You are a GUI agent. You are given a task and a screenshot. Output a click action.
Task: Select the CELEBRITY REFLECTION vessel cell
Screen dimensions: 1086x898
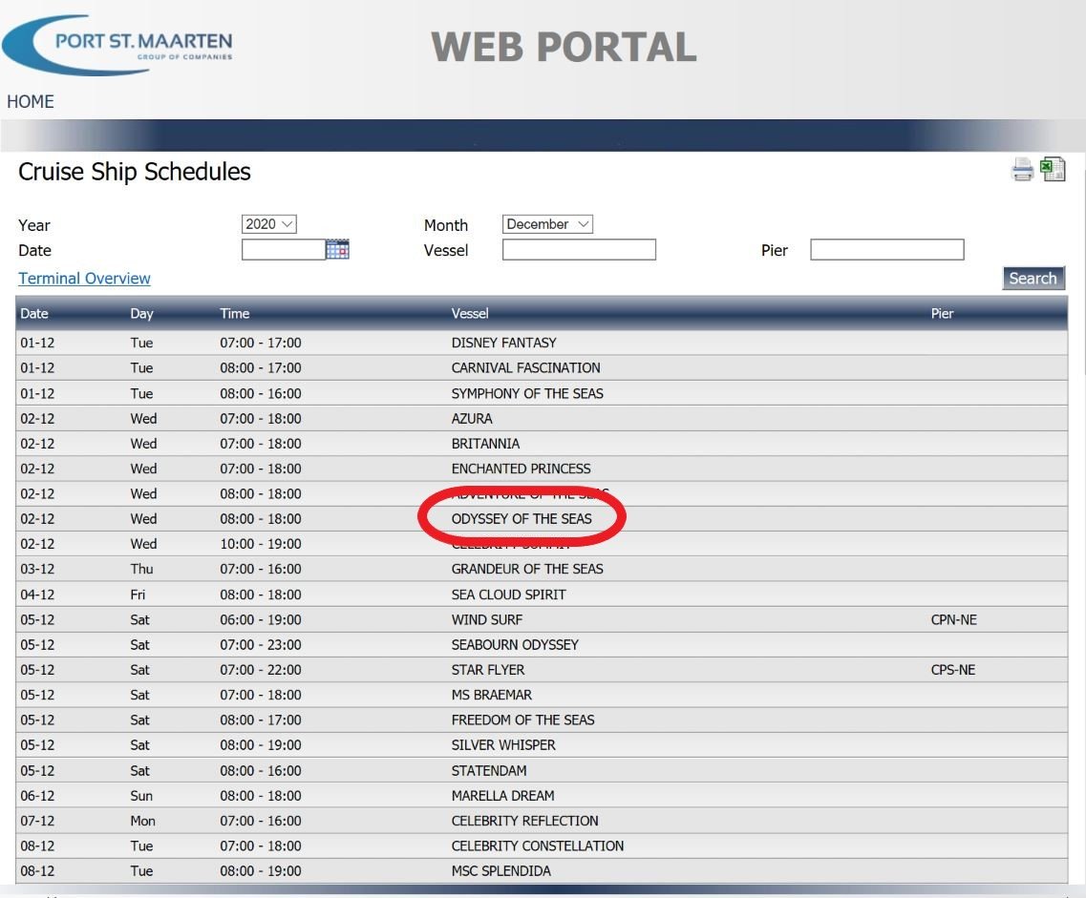[525, 821]
